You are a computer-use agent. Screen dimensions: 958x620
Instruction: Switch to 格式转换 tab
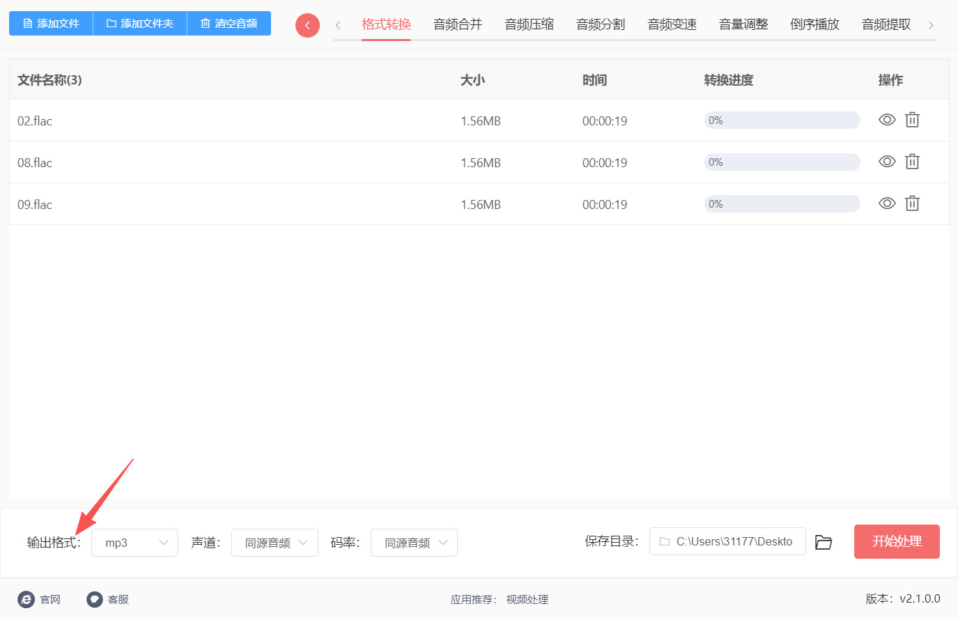tap(386, 24)
